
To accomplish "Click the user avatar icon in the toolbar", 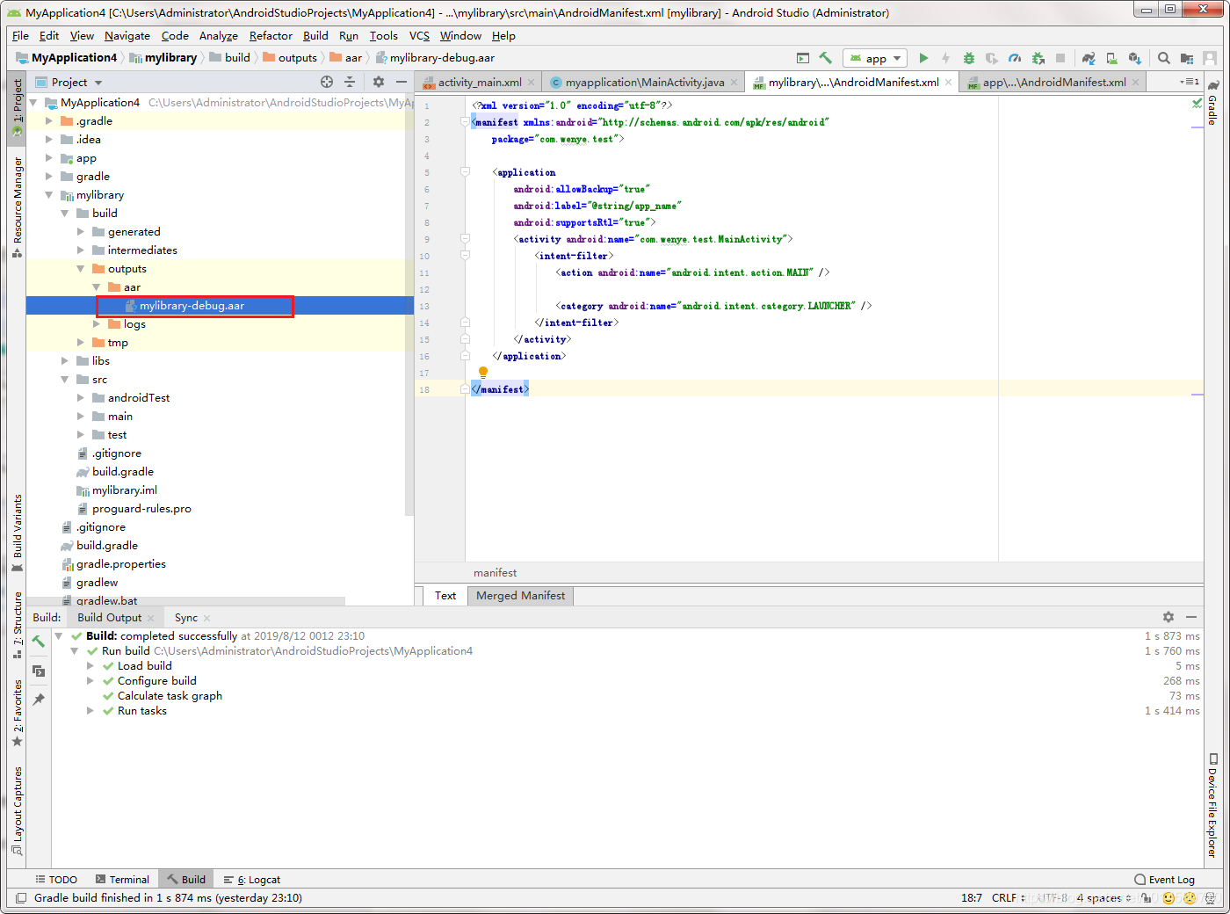I will coord(1210,58).
